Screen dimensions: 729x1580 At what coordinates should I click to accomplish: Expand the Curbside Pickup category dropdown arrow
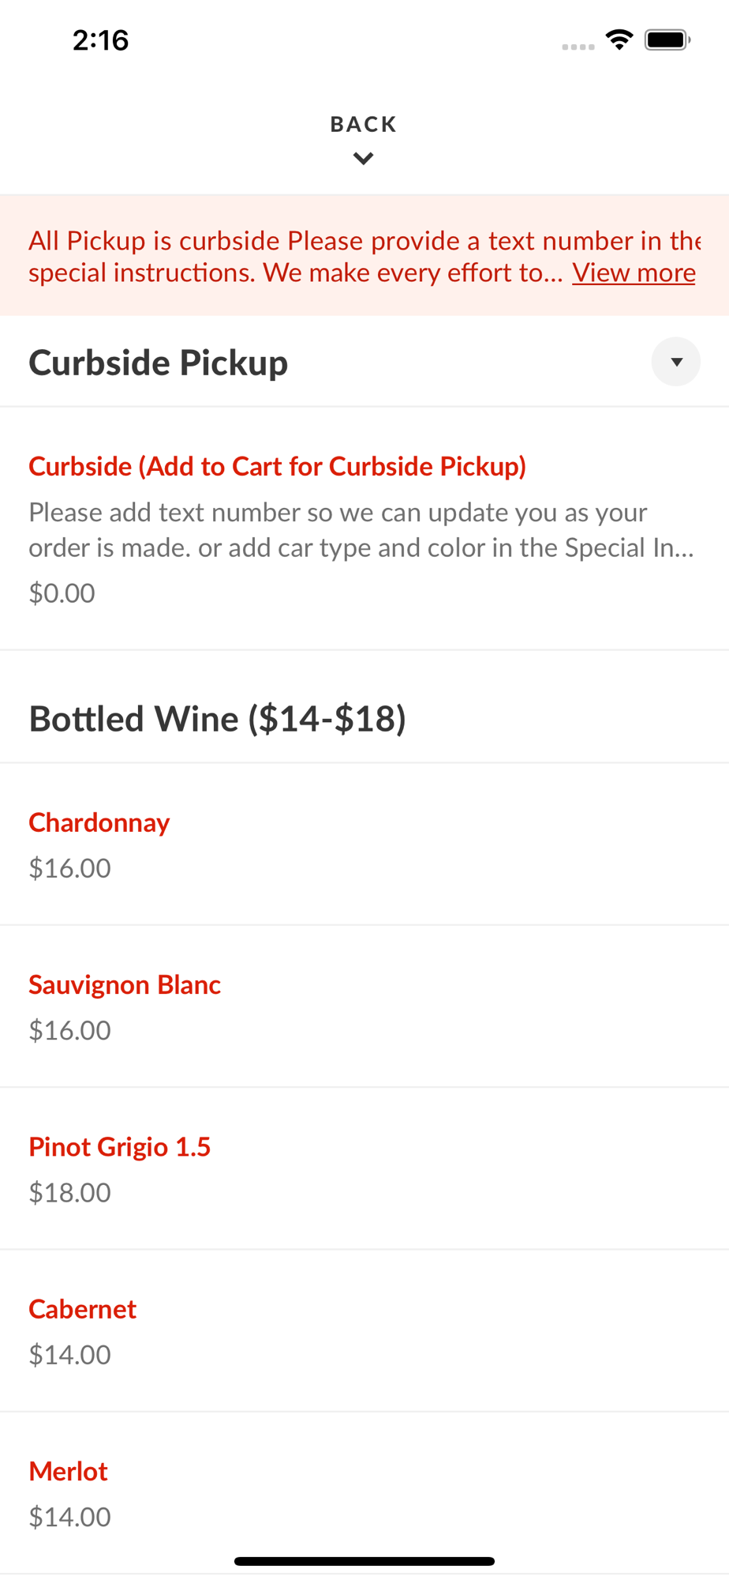click(x=675, y=362)
